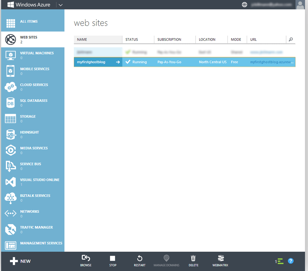The width and height of the screenshot is (308, 271).
Task: Open Service Bus icon
Action: [11, 166]
